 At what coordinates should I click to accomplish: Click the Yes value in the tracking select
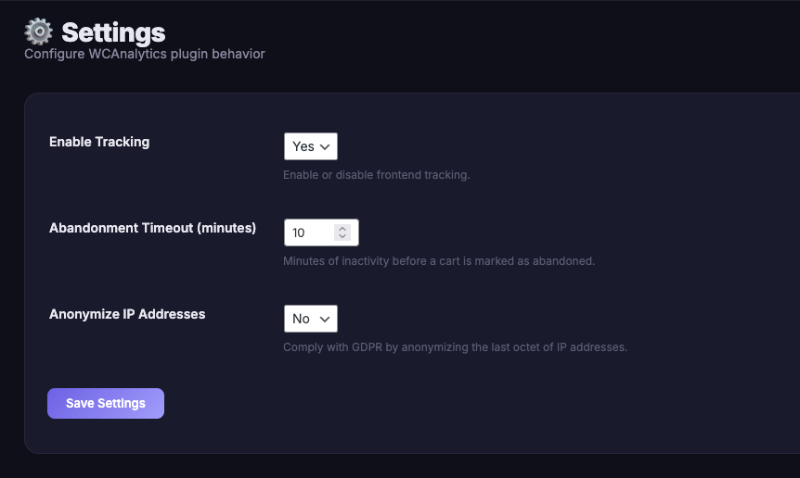tap(302, 146)
